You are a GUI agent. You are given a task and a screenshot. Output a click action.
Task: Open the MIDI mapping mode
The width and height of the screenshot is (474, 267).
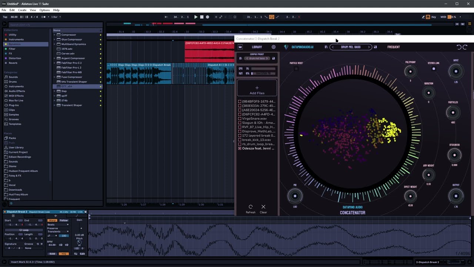click(x=443, y=17)
